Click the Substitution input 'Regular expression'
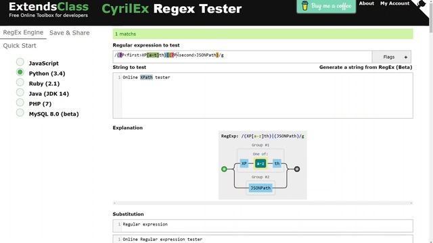 click(263, 226)
